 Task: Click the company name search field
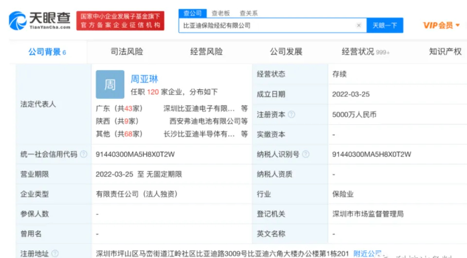coord(268,25)
